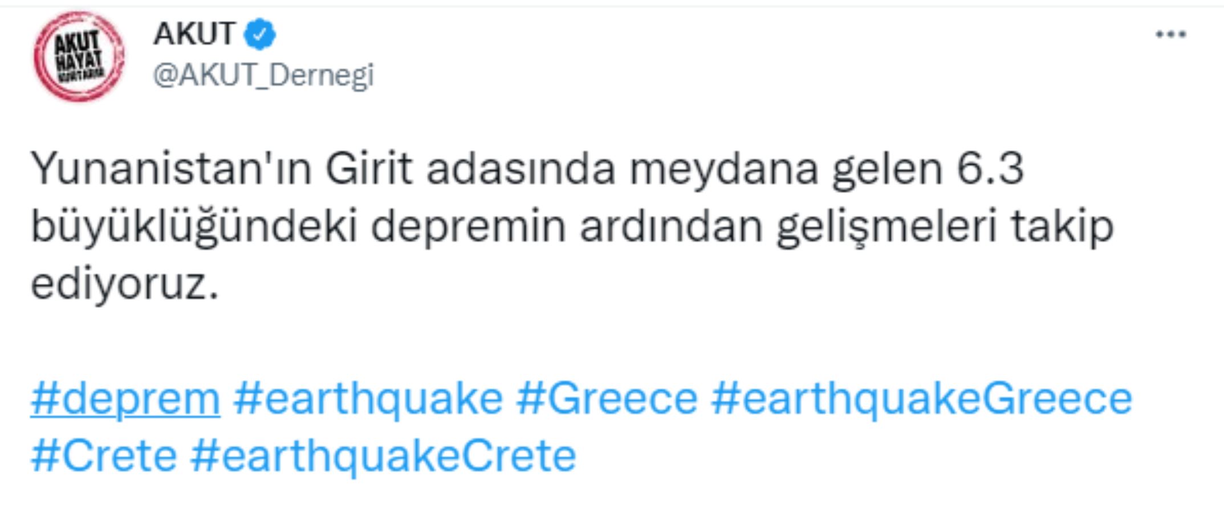Click the "6.3" magnitude number
The height and width of the screenshot is (513, 1224).
pos(990,169)
